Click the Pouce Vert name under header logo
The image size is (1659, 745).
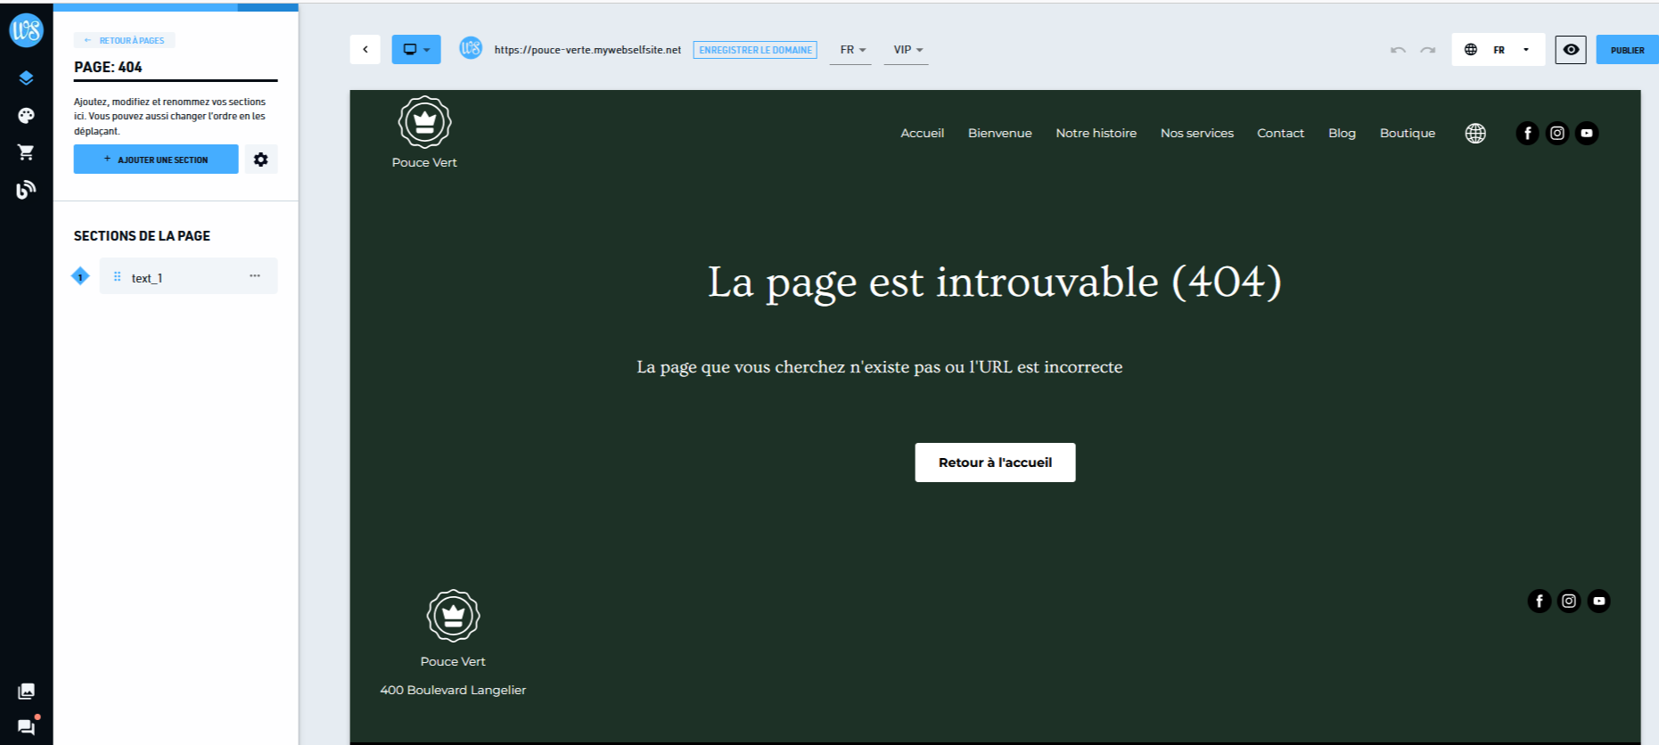click(424, 162)
